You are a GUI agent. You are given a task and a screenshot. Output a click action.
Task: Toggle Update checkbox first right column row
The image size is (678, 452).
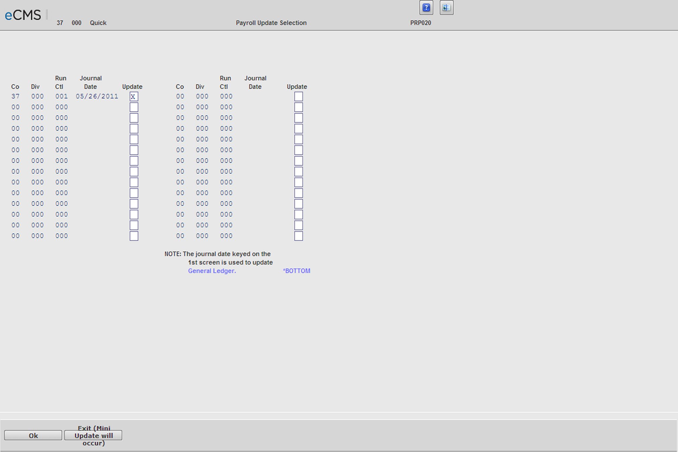pyautogui.click(x=298, y=96)
